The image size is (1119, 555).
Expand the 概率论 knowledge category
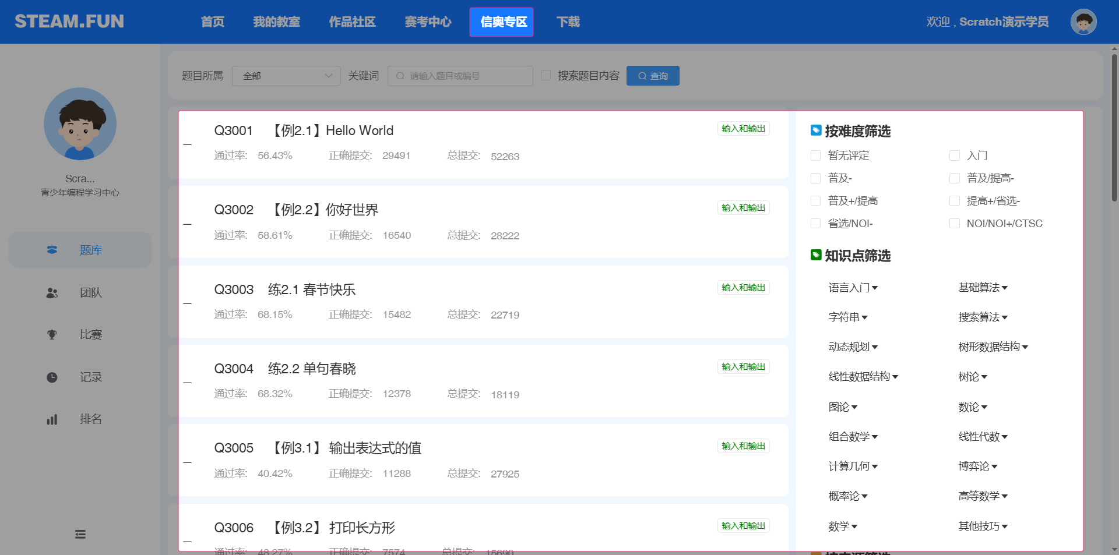coord(848,496)
